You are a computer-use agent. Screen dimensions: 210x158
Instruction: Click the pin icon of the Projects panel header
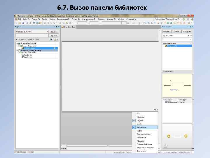point(56,27)
